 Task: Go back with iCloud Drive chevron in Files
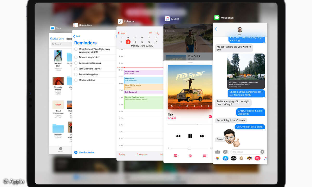click(51, 39)
